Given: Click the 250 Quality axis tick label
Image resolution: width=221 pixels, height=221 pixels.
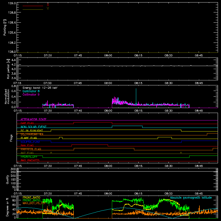Looking at the screenshot, I should (13, 172).
